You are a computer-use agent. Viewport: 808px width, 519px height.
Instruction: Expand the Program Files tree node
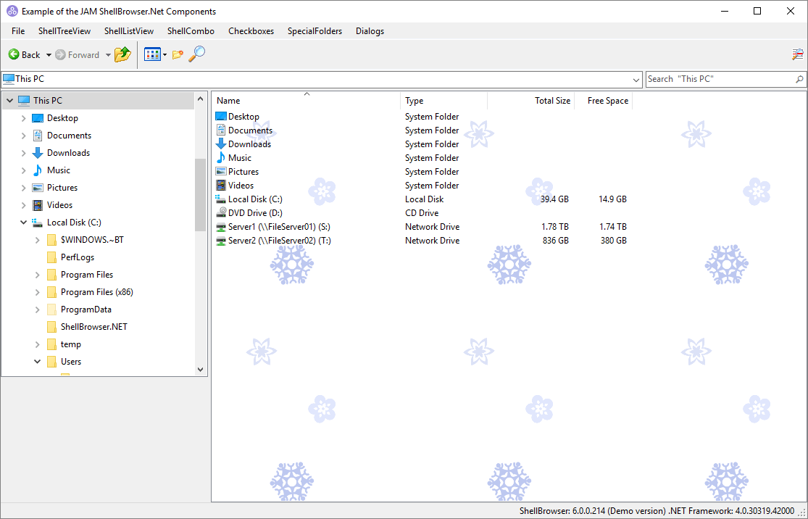37,274
